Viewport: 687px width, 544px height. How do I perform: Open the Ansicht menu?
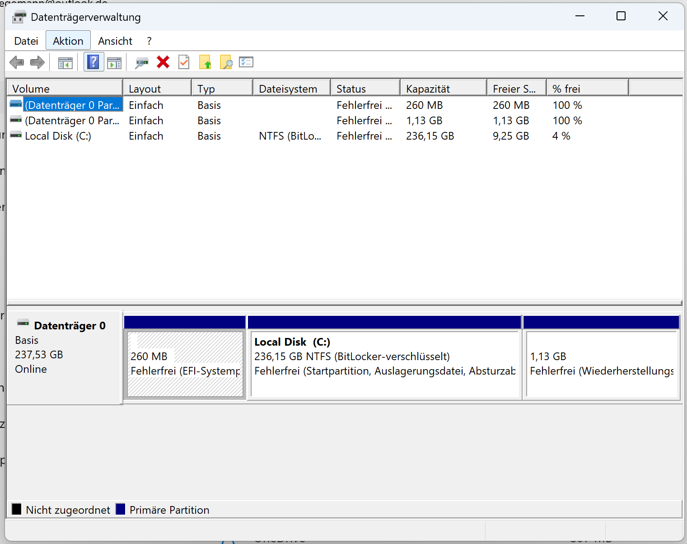(115, 41)
